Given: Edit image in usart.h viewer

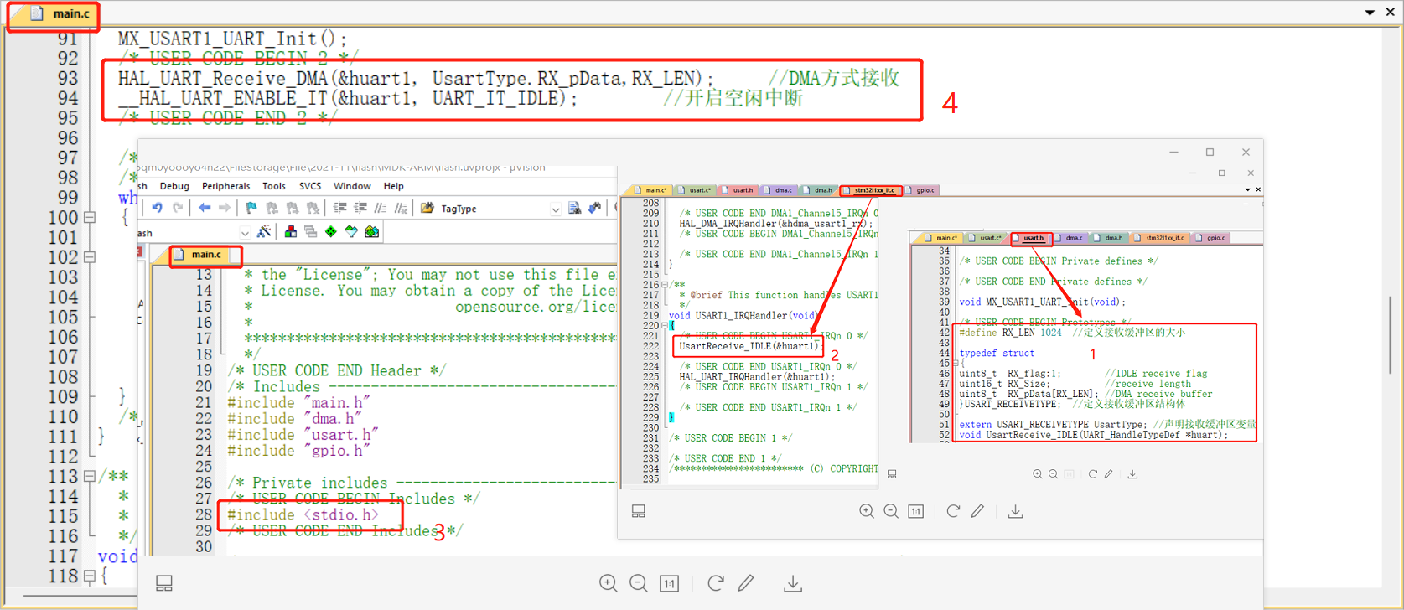Looking at the screenshot, I should coord(1109,474).
